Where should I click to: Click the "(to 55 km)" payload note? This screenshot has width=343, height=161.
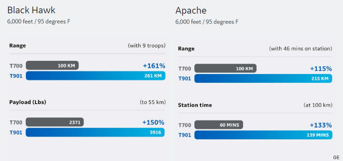pos(152,102)
